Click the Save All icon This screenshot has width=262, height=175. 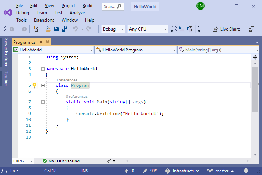click(x=64, y=29)
